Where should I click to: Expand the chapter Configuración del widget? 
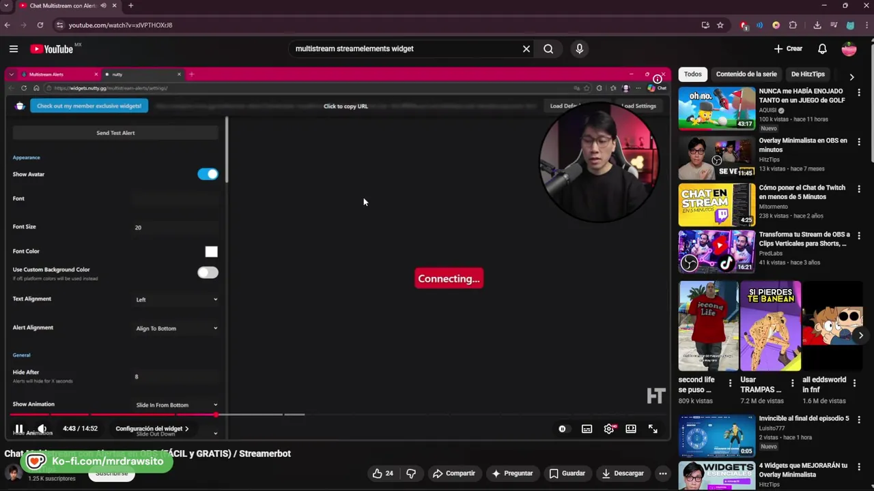[152, 428]
